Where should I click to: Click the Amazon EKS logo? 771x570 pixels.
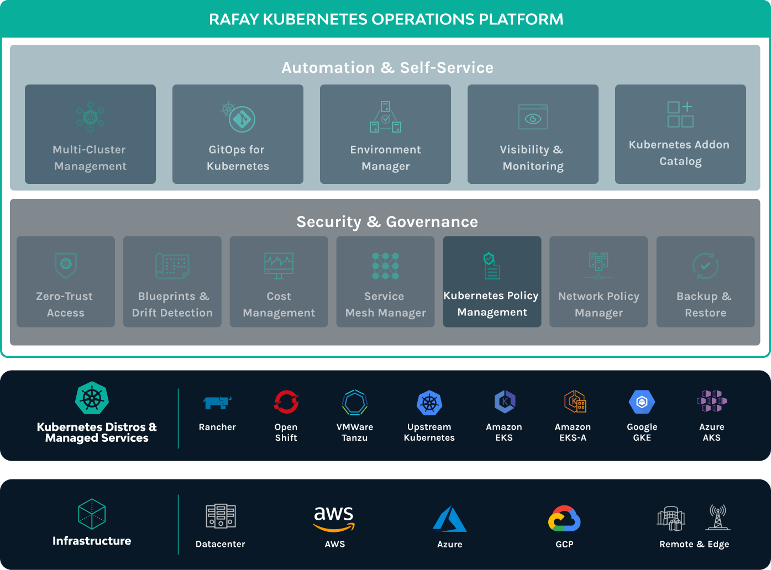coord(505,402)
